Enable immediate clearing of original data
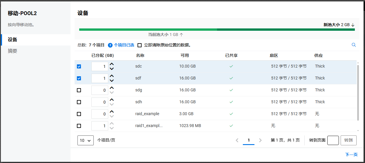 (x=140, y=45)
